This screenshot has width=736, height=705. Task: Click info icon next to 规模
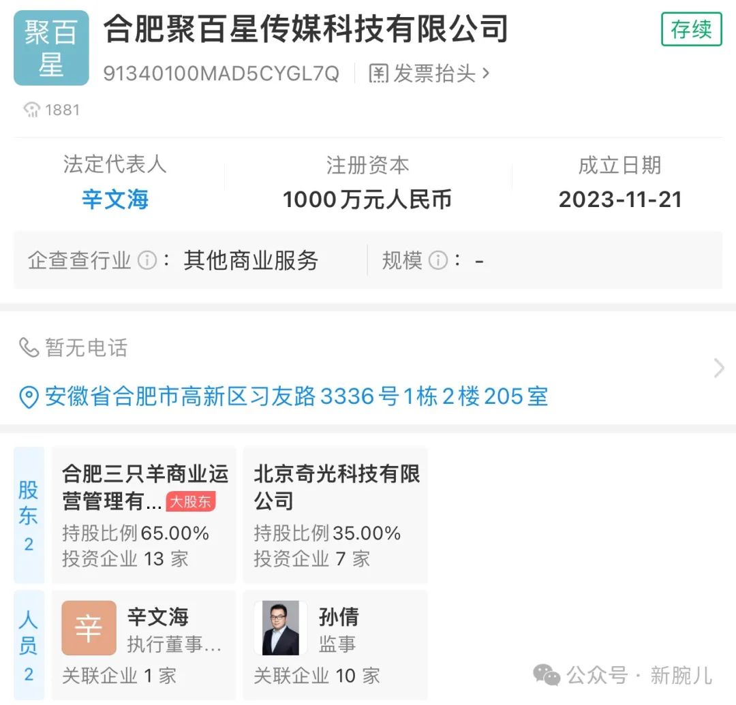438,260
